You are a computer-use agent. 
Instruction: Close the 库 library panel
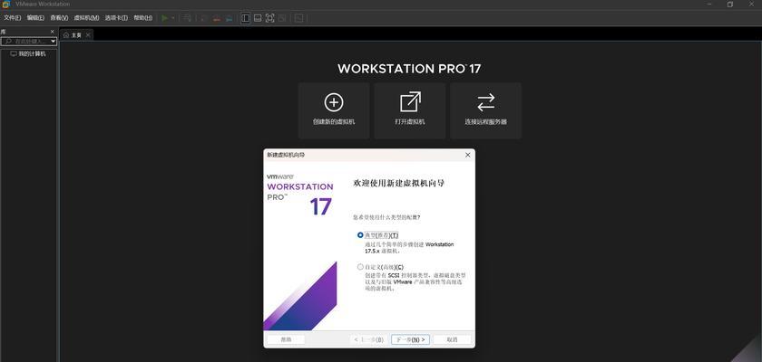(x=53, y=32)
